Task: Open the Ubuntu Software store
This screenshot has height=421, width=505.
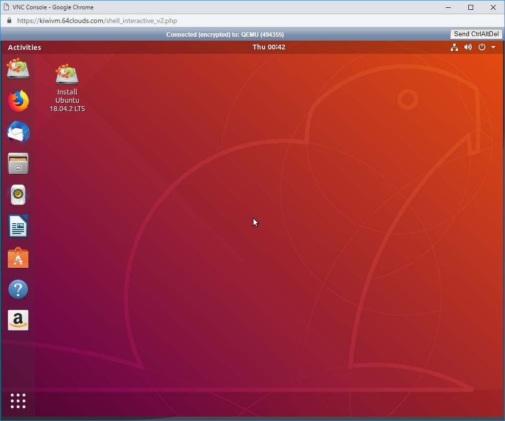Action: point(18,258)
